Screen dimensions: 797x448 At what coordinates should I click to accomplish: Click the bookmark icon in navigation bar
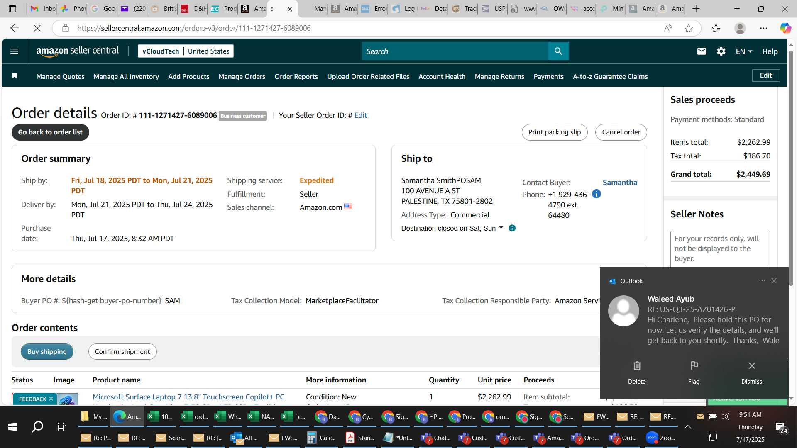coord(15,75)
